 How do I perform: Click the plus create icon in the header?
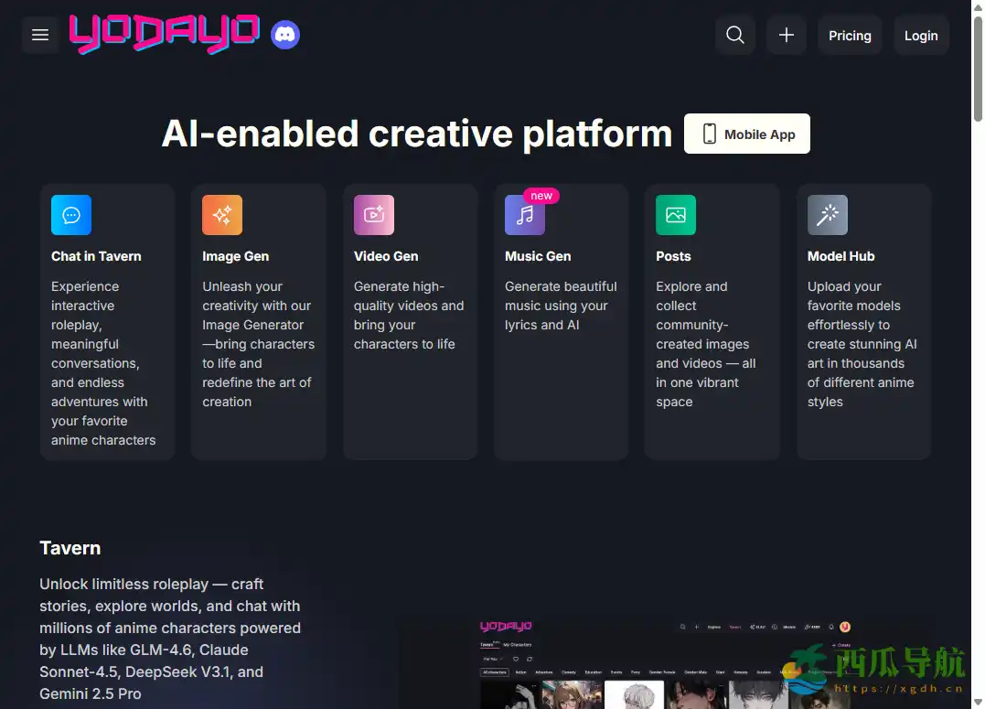click(787, 35)
